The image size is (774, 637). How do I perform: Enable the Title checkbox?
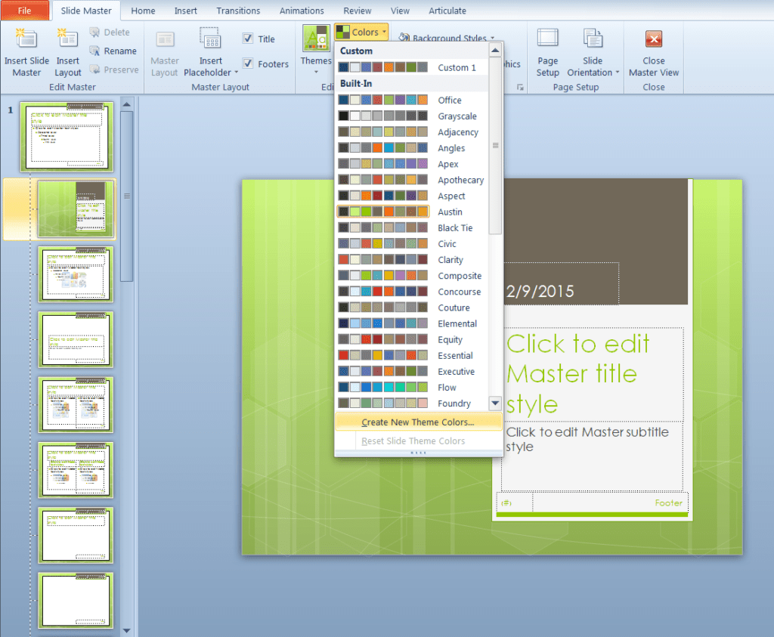click(x=249, y=38)
